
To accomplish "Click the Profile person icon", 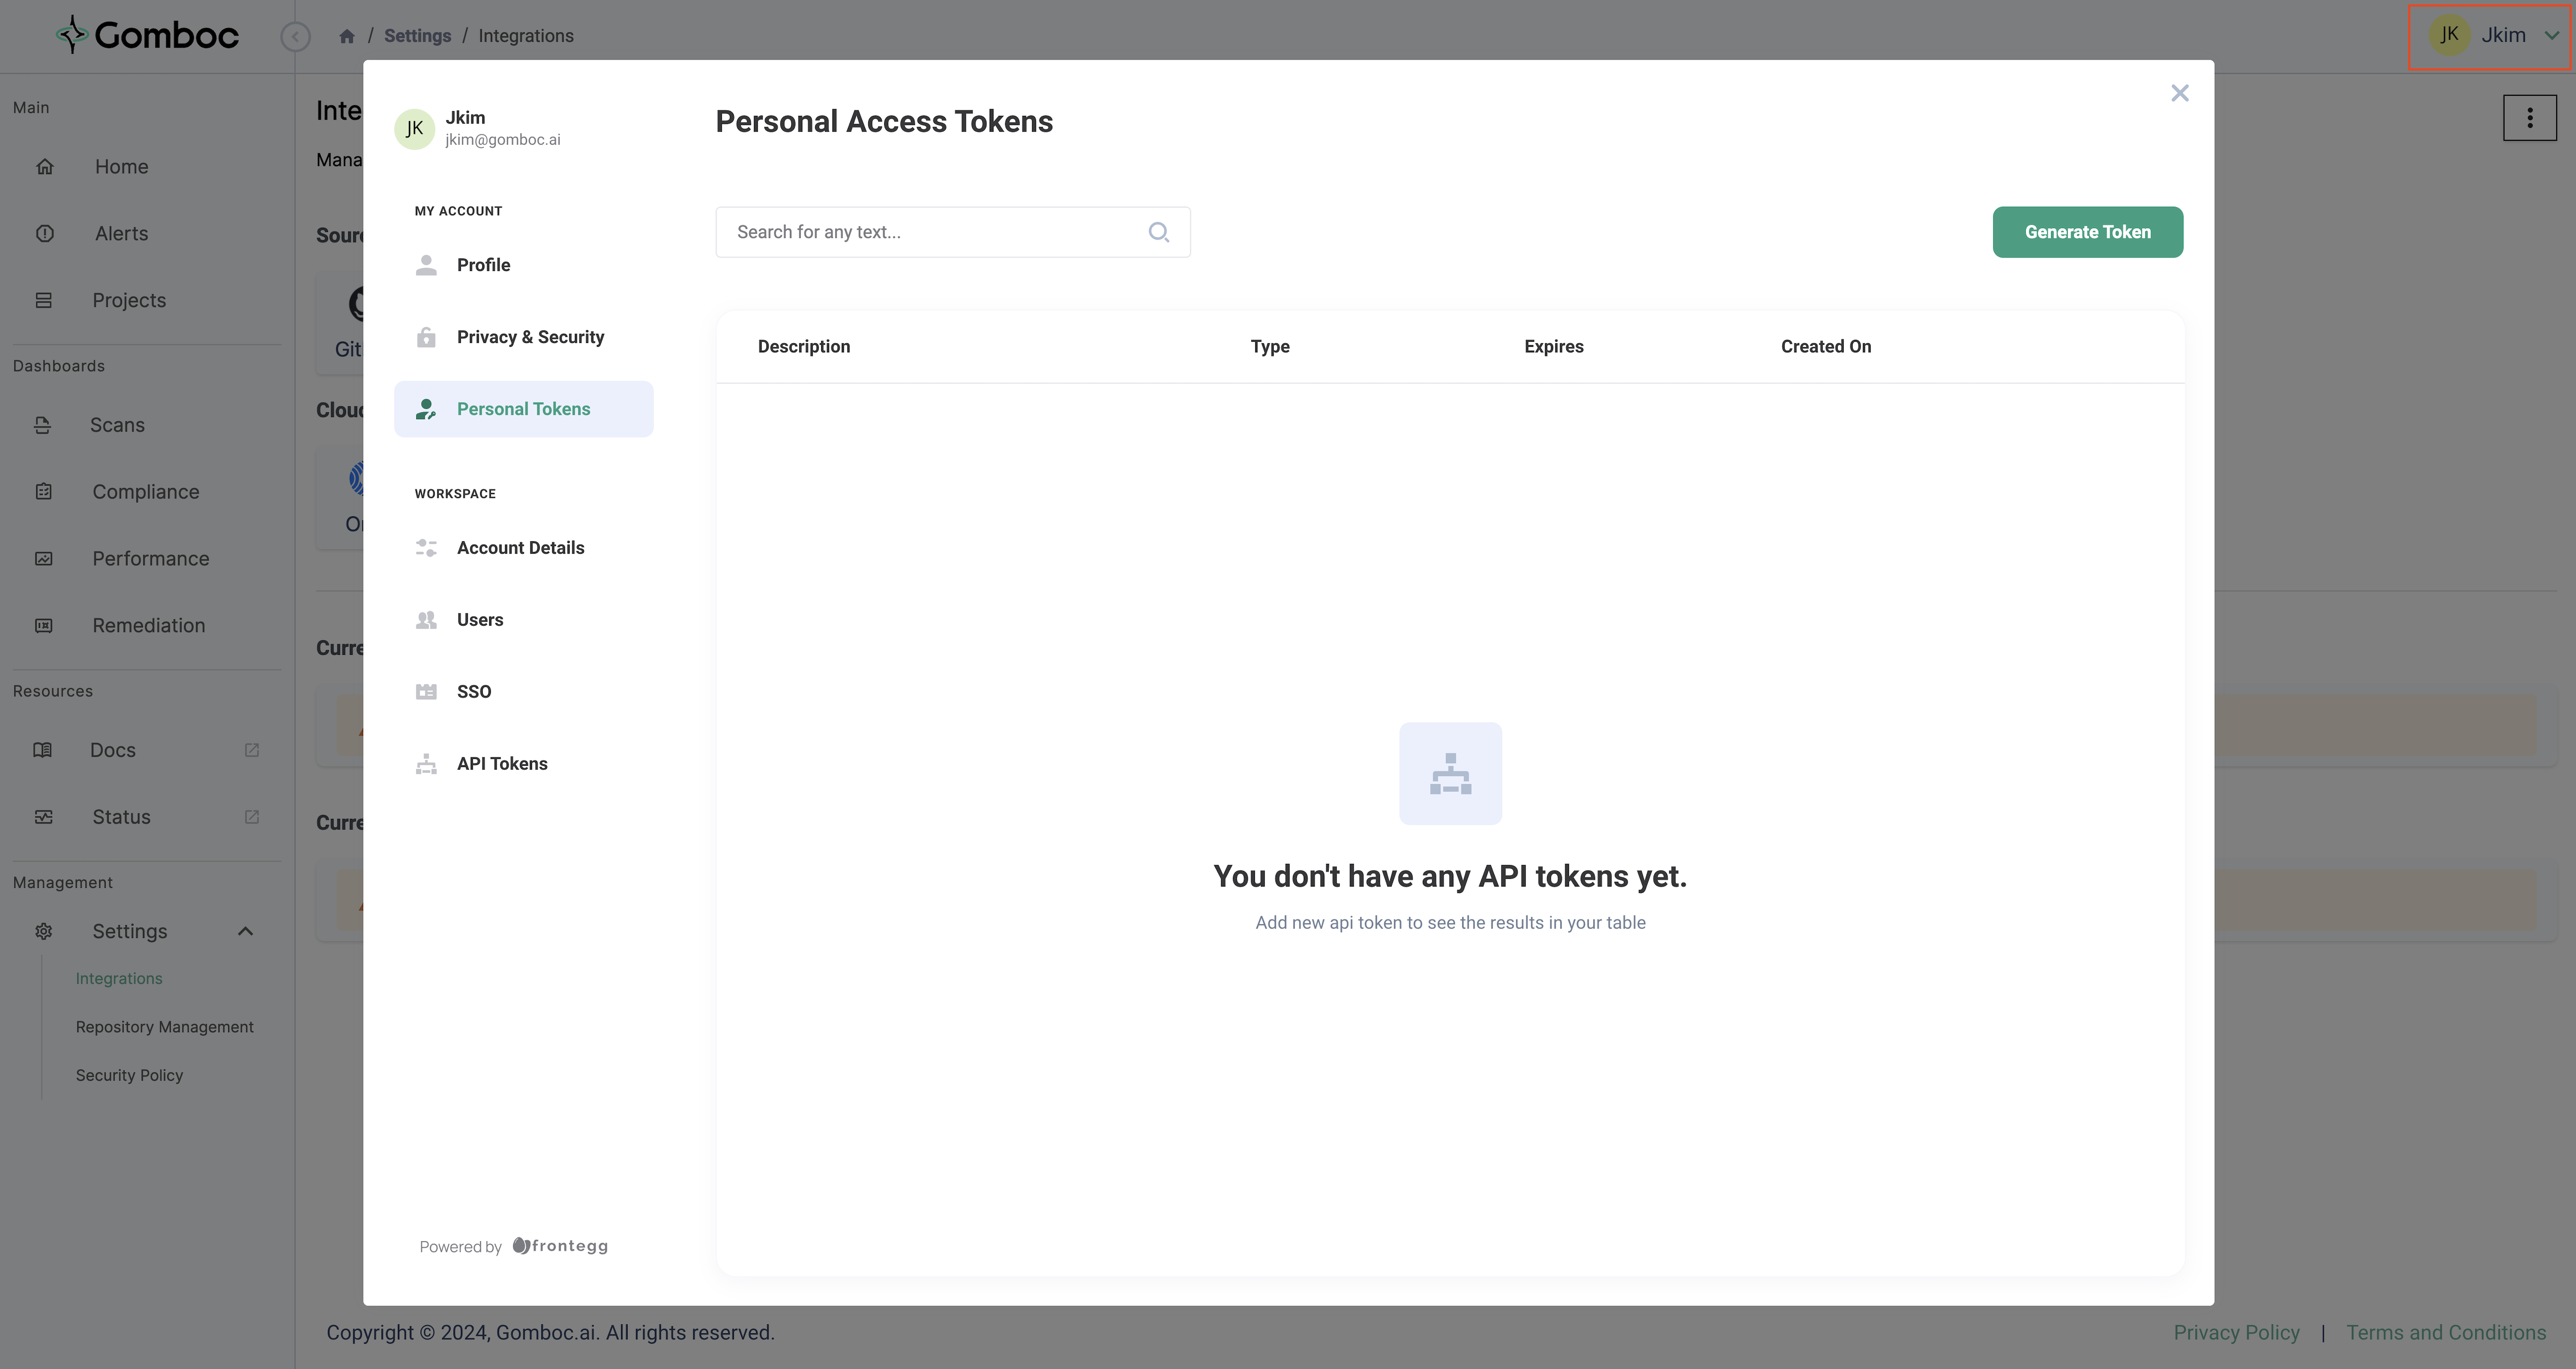I will click(x=426, y=265).
